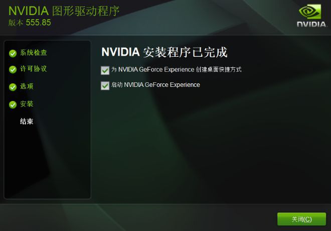Click the green checkmark beside 许可协议
The width and height of the screenshot is (331, 231).
[x=13, y=69]
